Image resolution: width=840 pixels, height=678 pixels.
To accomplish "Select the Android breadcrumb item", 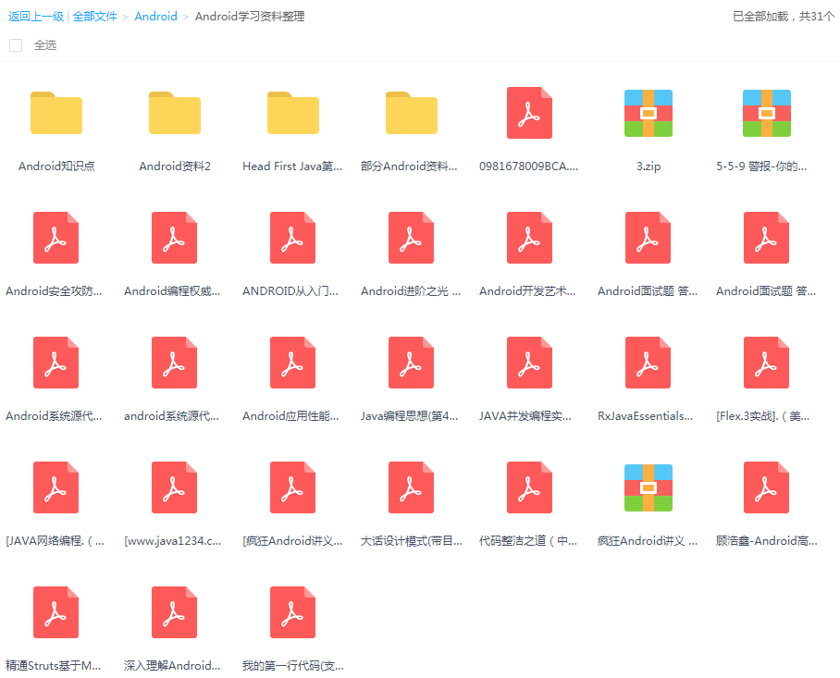I will click(x=155, y=16).
